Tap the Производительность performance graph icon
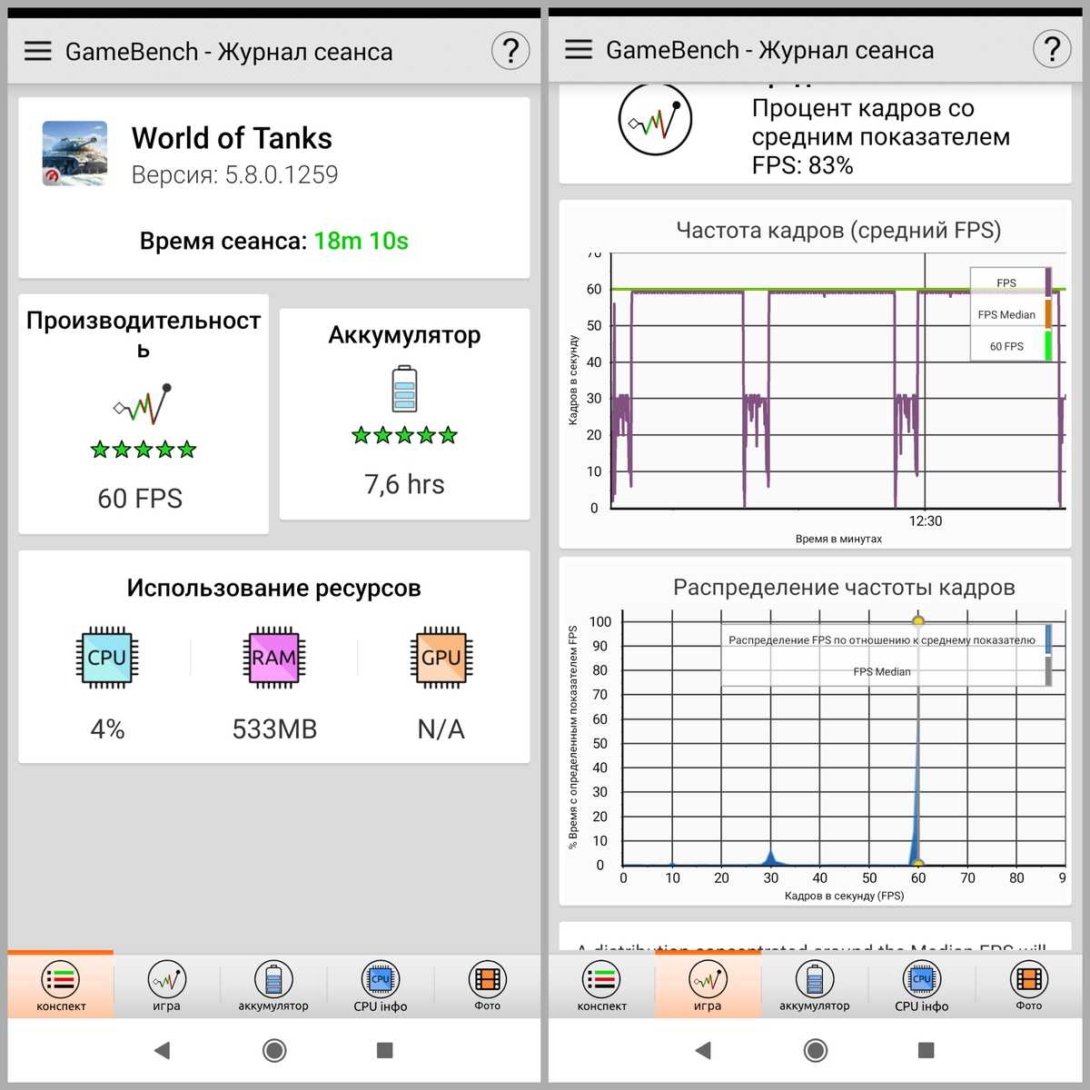This screenshot has height=1090, width=1090. 143,404
